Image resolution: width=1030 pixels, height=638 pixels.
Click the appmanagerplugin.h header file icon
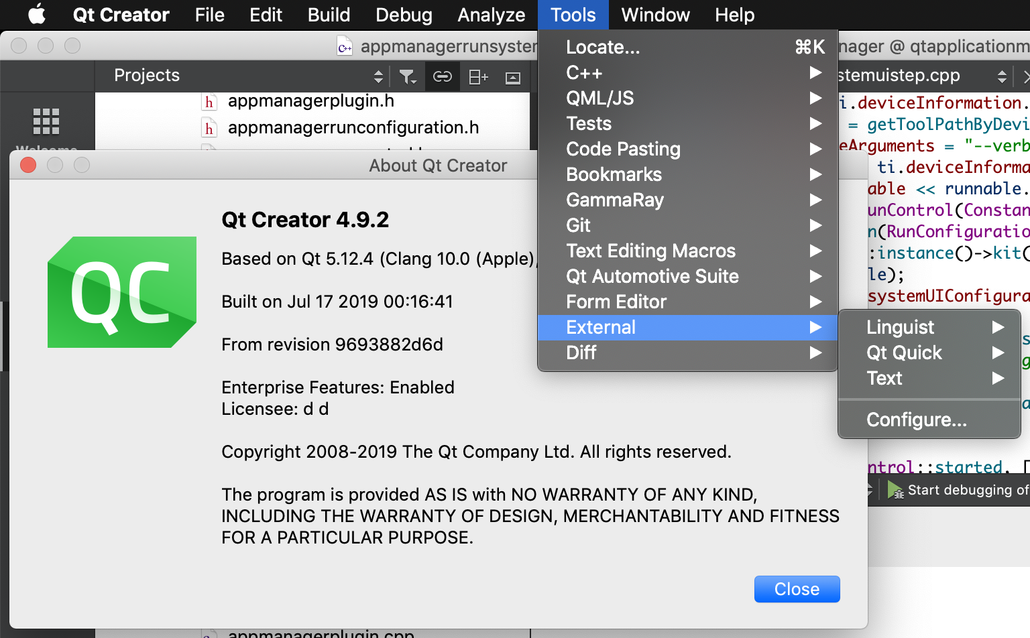[209, 102]
